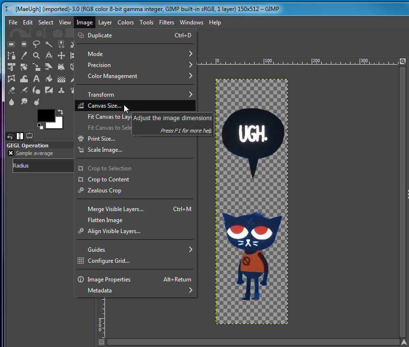
Task: Click the black foreground color swatch
Action: 45,115
